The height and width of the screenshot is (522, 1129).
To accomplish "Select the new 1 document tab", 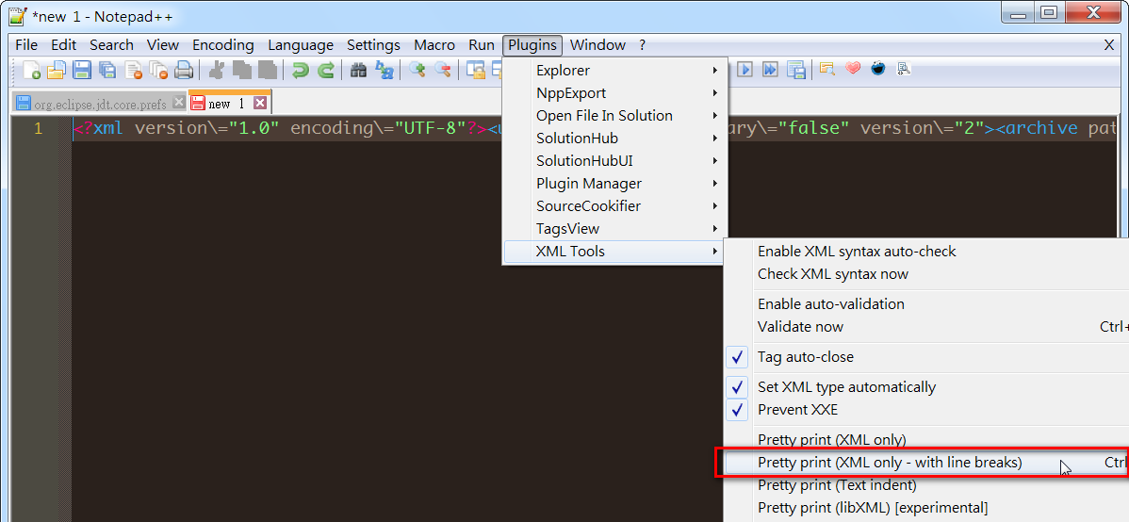I will [x=229, y=103].
